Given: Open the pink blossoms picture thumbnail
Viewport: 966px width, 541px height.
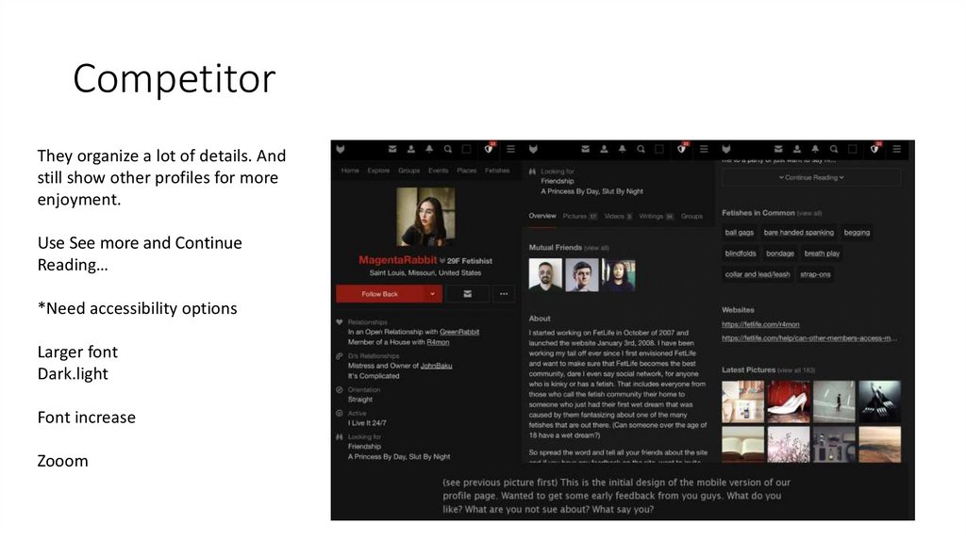Looking at the screenshot, I should pyautogui.click(x=789, y=444).
